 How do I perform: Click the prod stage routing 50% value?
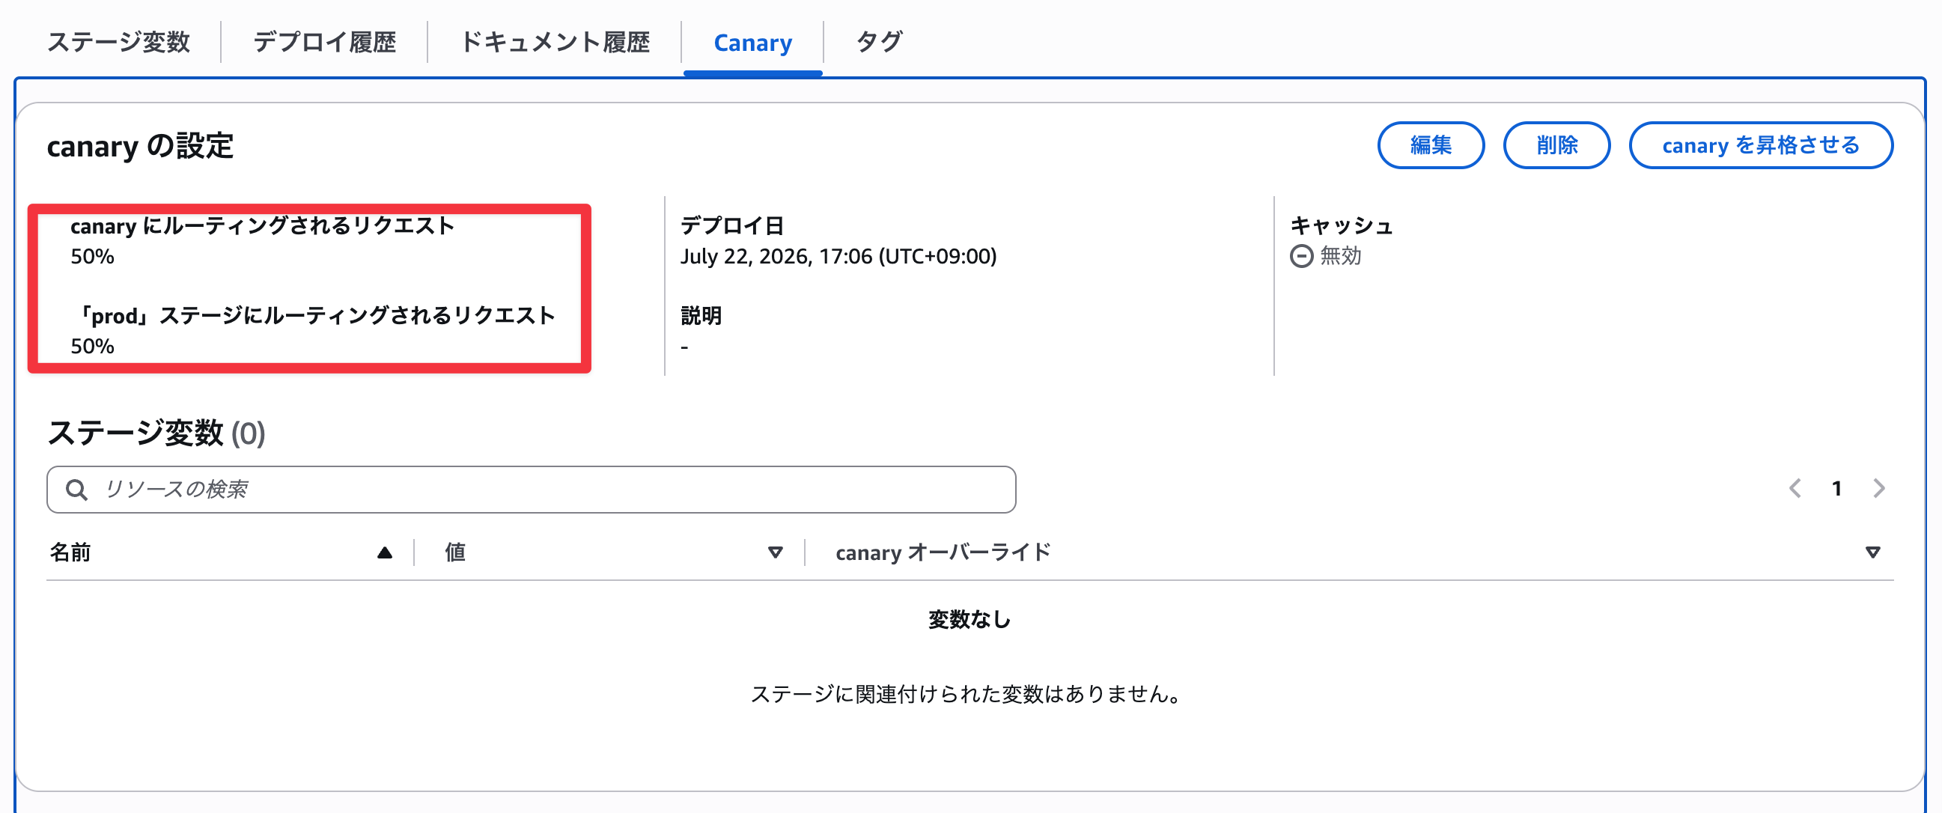(x=92, y=346)
